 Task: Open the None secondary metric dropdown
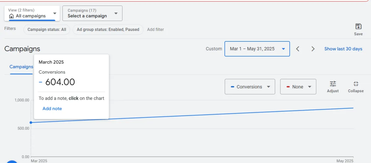(298, 87)
